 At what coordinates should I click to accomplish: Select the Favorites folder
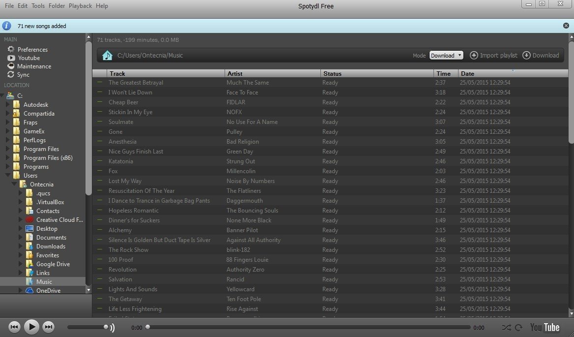pyautogui.click(x=48, y=255)
